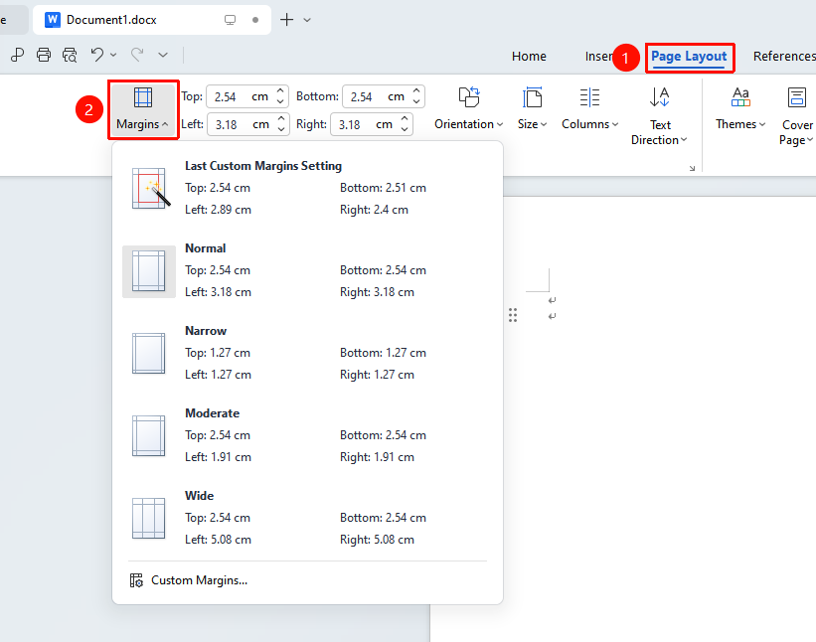Click the Orientation icon
The height and width of the screenshot is (642, 816).
coord(469,97)
